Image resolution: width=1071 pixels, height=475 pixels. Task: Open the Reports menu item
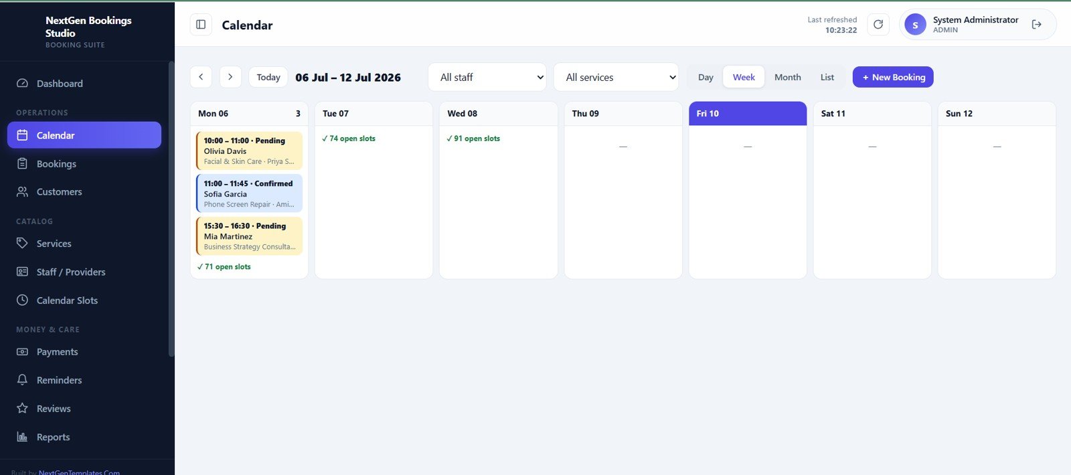[84, 437]
